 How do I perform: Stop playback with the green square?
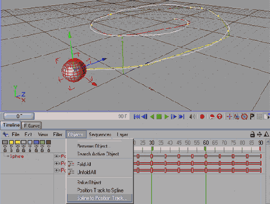(x=159, y=117)
